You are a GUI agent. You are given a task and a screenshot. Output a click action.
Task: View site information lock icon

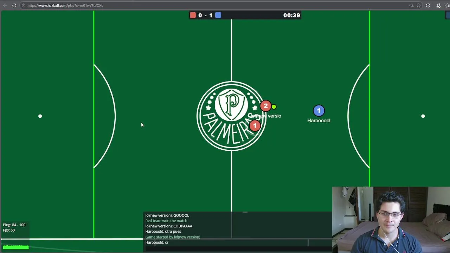pos(23,6)
